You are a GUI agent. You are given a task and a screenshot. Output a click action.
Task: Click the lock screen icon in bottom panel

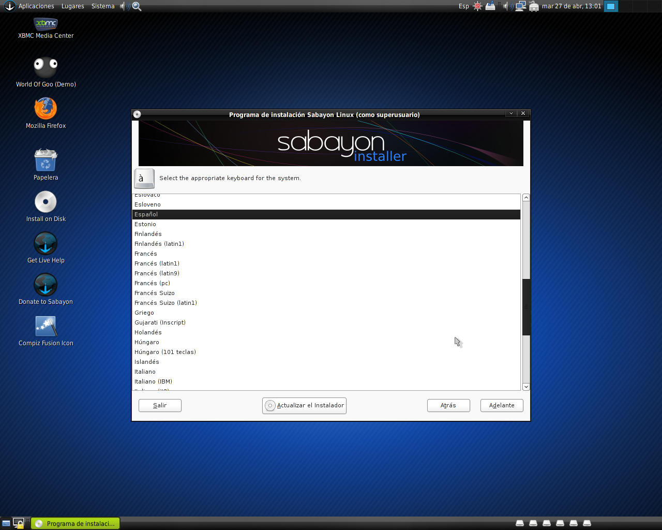tap(19, 523)
